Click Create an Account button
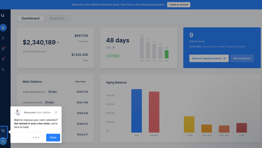The image size is (262, 148). 179,5
